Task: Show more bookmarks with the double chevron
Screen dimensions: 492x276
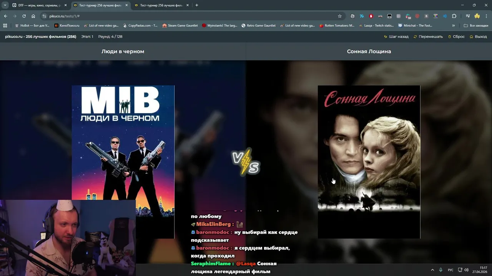Action: click(454, 26)
